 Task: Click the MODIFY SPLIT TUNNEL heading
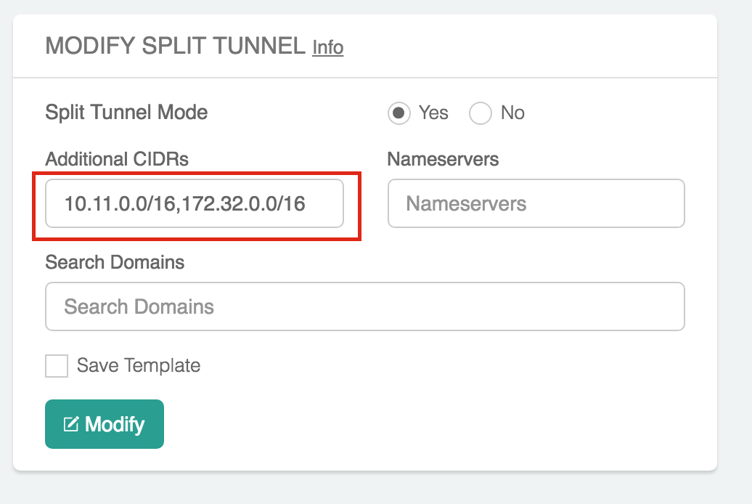tap(175, 46)
